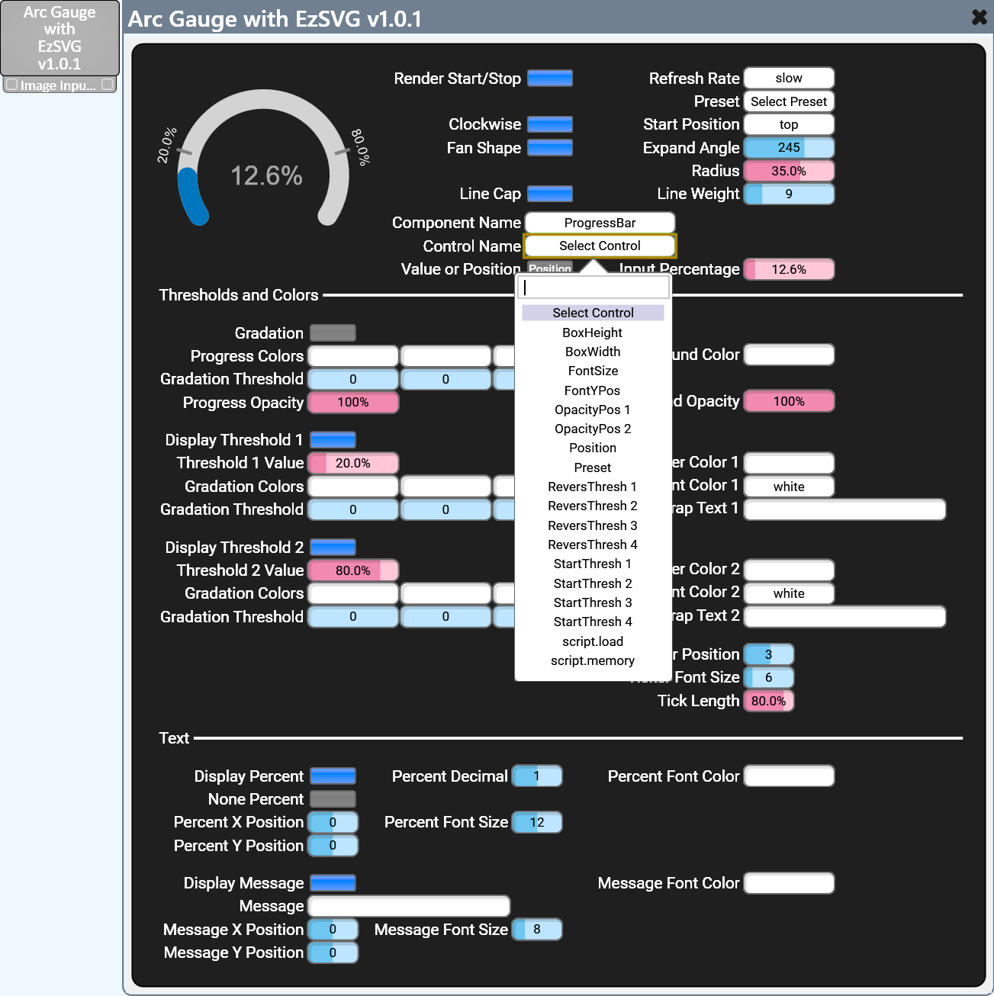The image size is (994, 996).
Task: Open the Font Color 1 dropdown showing white
Action: coord(789,487)
